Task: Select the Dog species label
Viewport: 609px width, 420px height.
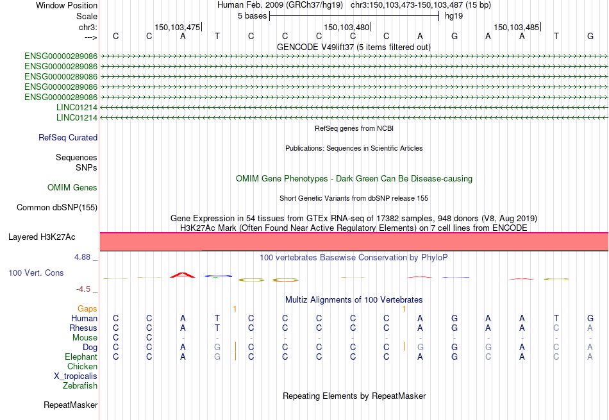Action: 90,348
